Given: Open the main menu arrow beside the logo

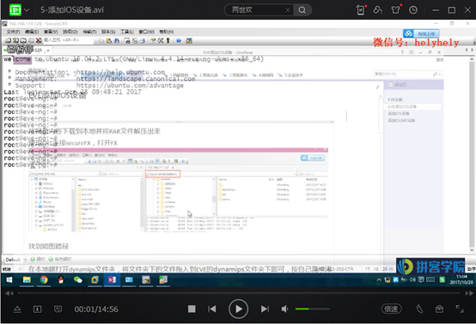Looking at the screenshot, I should 27,10.
